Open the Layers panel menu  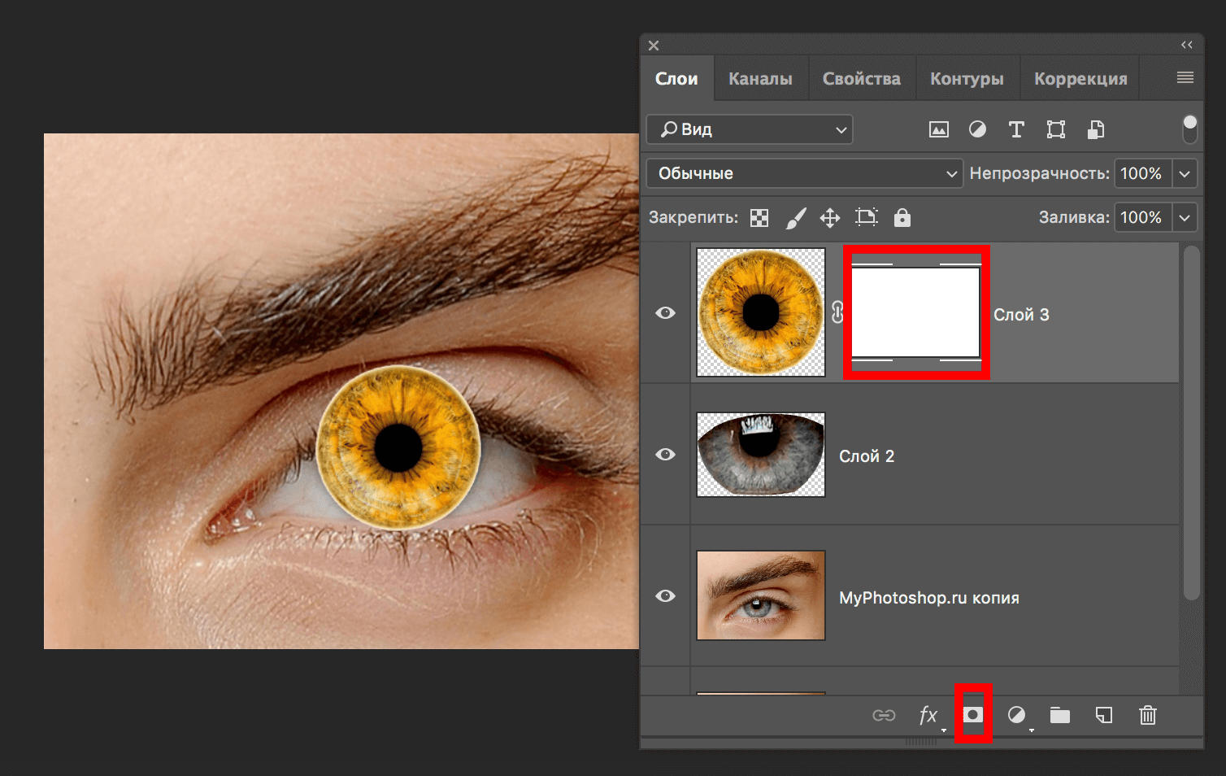tap(1184, 77)
